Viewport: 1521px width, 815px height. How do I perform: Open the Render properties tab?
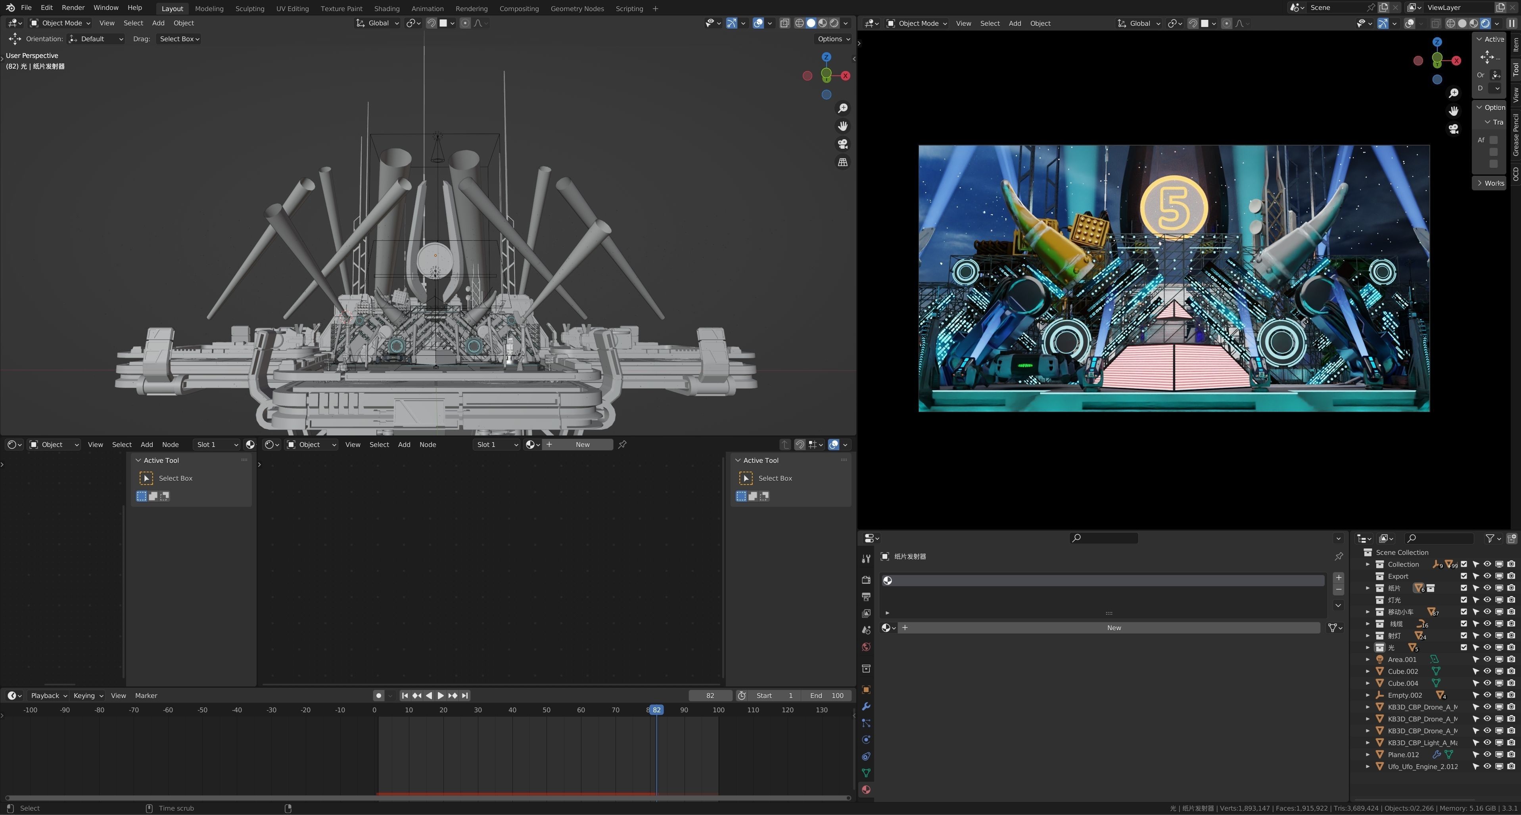point(866,580)
